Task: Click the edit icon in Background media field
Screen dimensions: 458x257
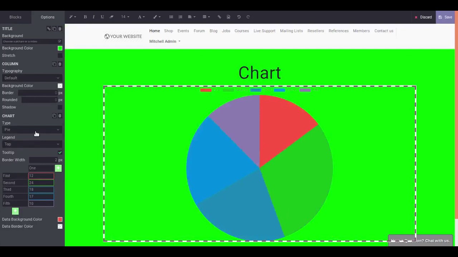Action: click(x=59, y=41)
